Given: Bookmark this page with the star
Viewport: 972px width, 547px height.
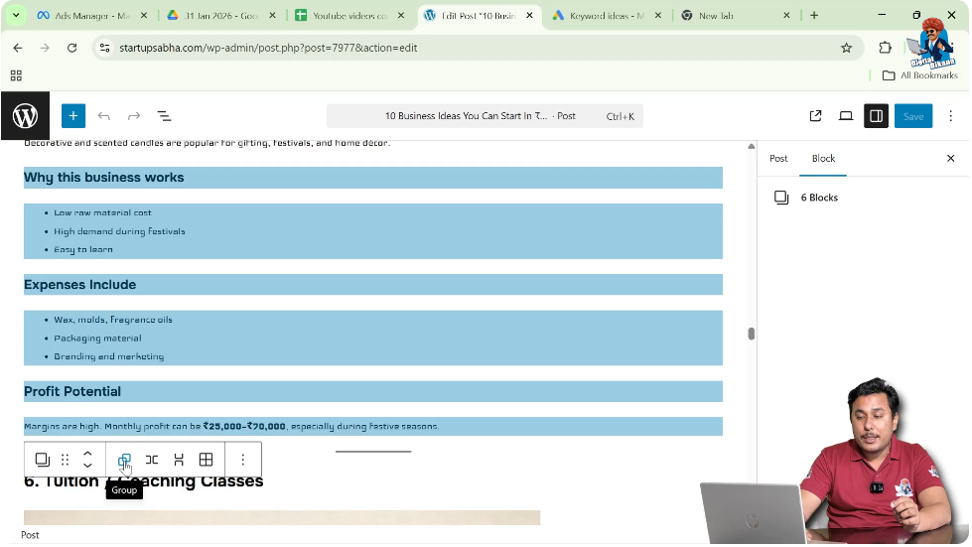Looking at the screenshot, I should point(846,48).
